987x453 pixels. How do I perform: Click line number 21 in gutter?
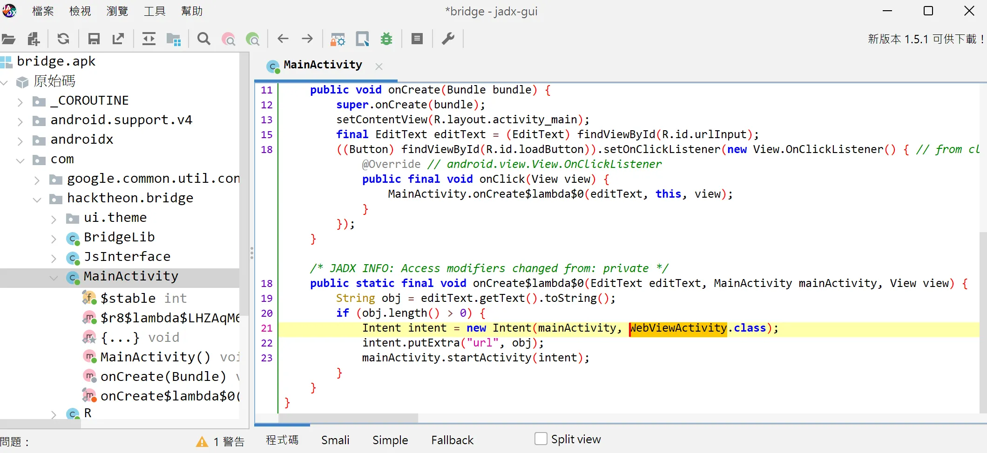click(267, 328)
